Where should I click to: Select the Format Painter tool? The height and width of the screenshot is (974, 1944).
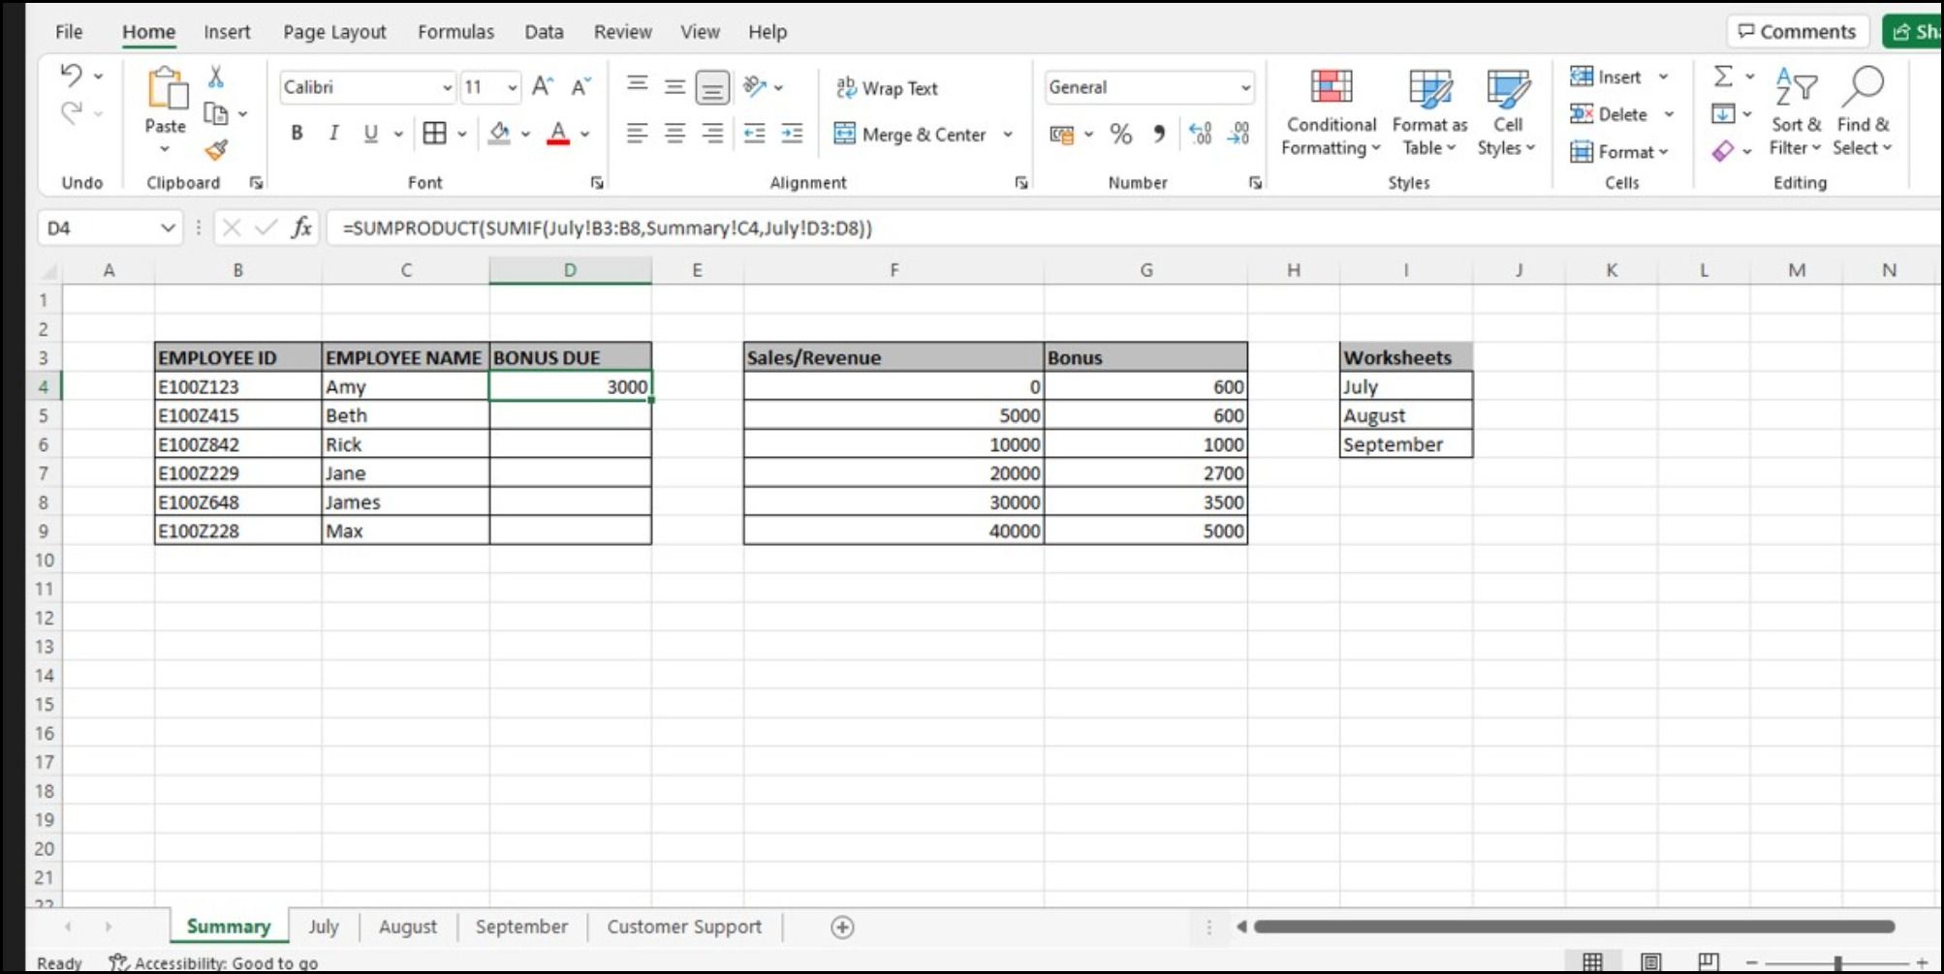pos(217,151)
